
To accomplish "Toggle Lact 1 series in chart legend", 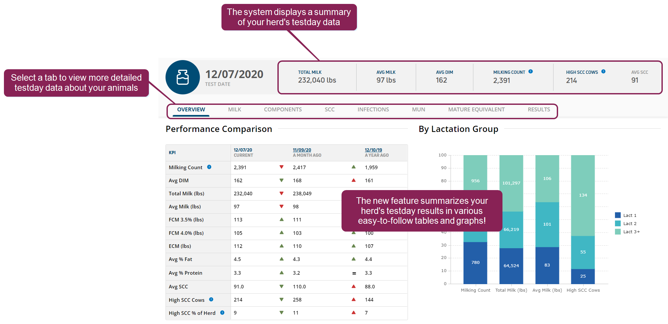I will tap(625, 215).
